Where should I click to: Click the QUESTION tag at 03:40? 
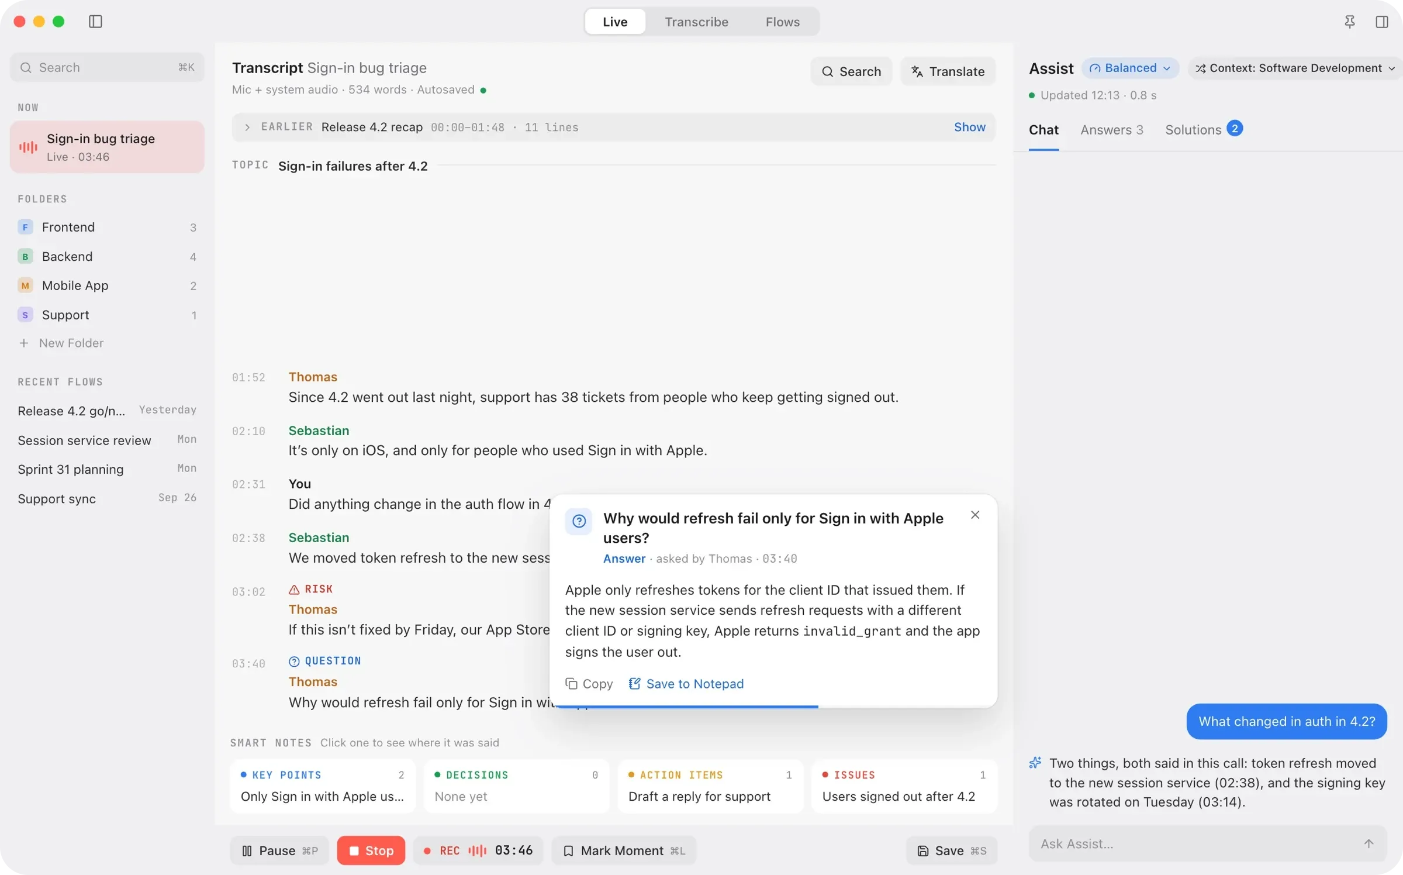point(325,661)
